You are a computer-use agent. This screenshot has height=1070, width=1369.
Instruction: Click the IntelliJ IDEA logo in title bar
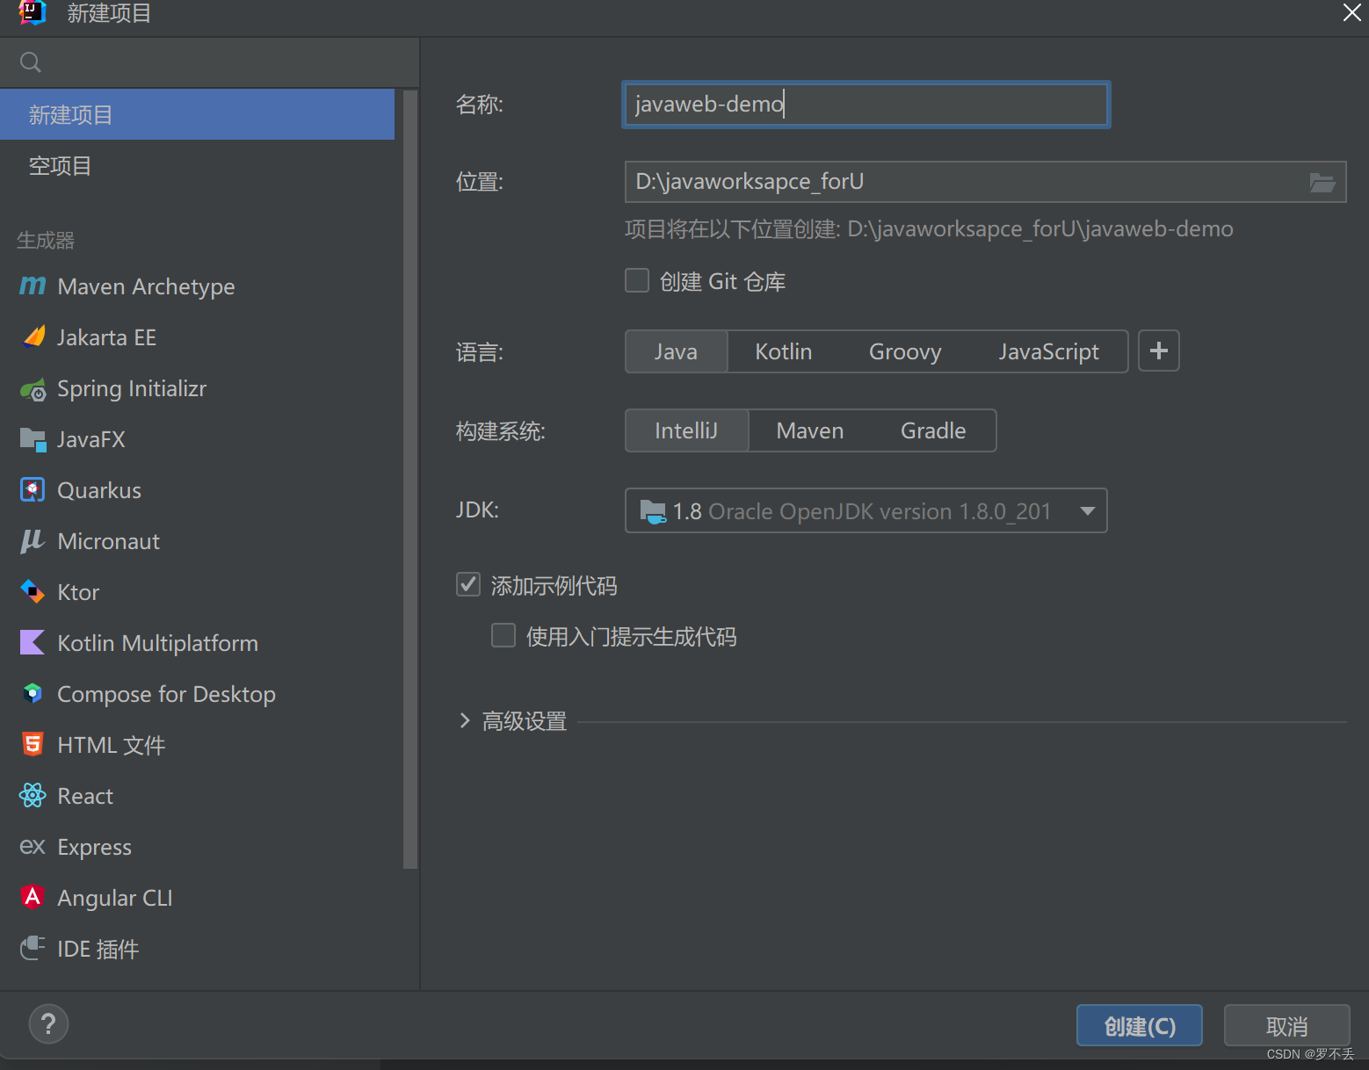[x=33, y=12]
